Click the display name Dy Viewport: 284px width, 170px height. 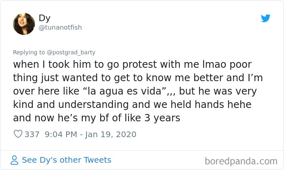[x=45, y=18]
